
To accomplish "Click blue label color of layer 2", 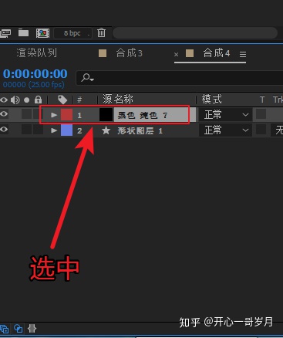I will [66, 130].
